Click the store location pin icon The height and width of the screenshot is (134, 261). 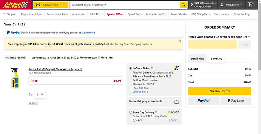pos(192,5)
